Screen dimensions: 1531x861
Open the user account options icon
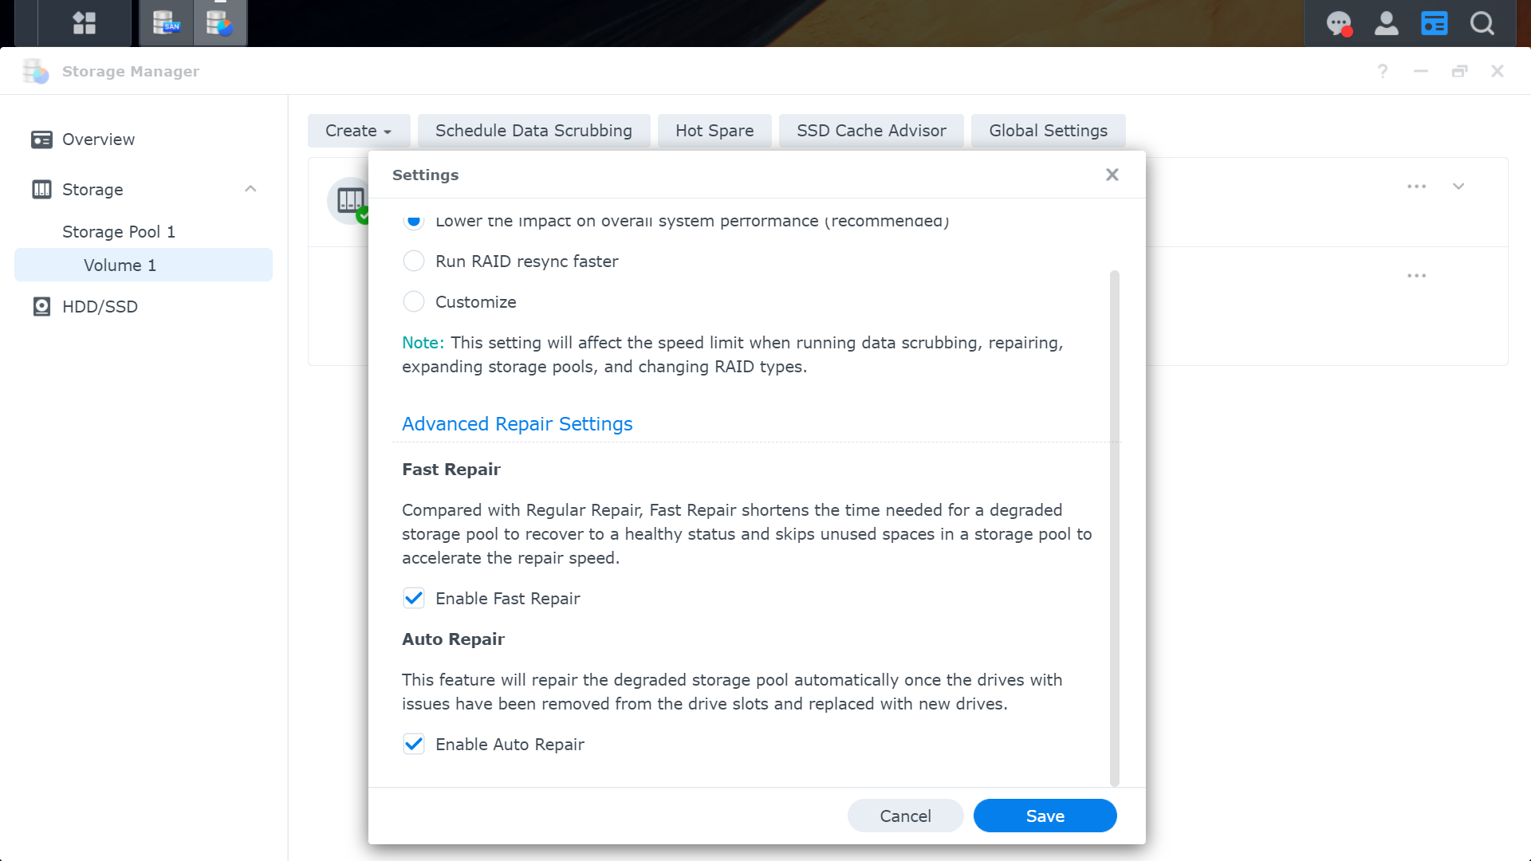click(1387, 23)
